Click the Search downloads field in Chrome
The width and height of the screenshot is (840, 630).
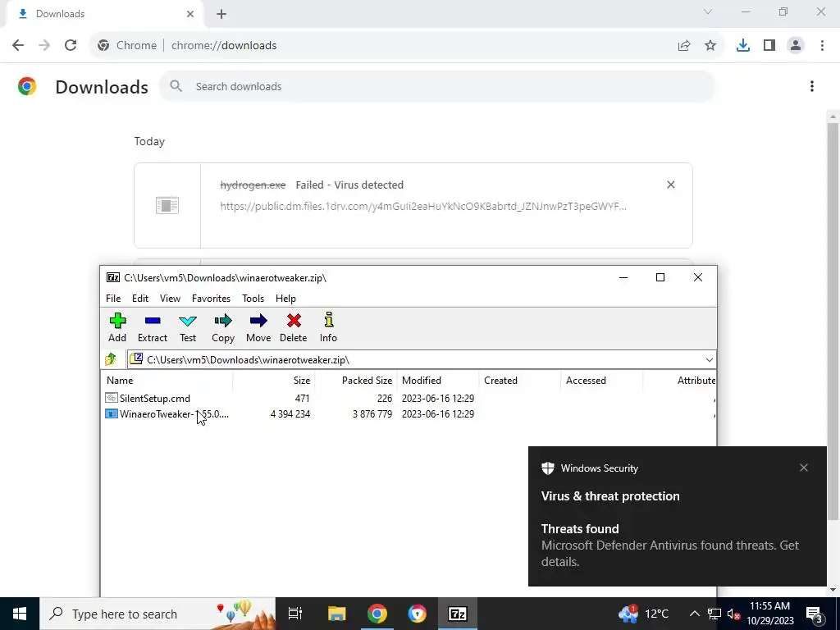(436, 86)
